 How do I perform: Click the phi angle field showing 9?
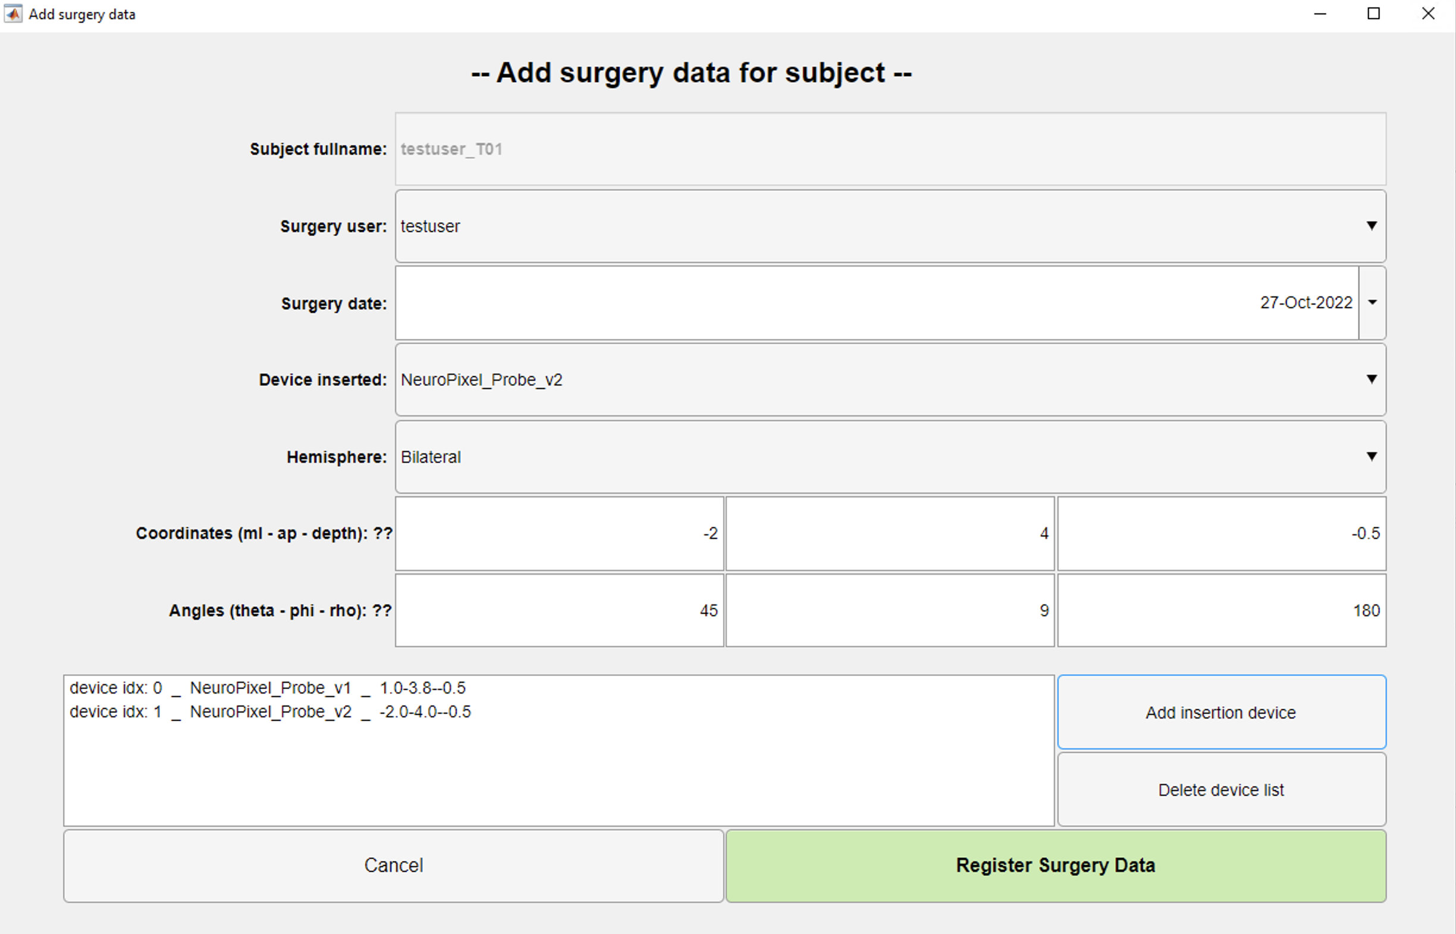point(890,611)
